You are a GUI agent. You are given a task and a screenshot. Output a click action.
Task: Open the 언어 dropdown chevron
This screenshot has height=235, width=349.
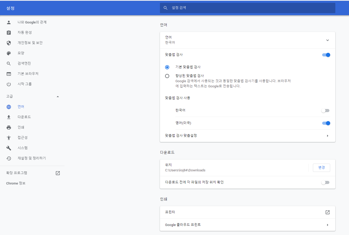click(328, 40)
